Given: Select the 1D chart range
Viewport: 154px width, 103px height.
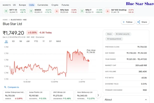Looking at the screenshot, I should click(6, 41).
